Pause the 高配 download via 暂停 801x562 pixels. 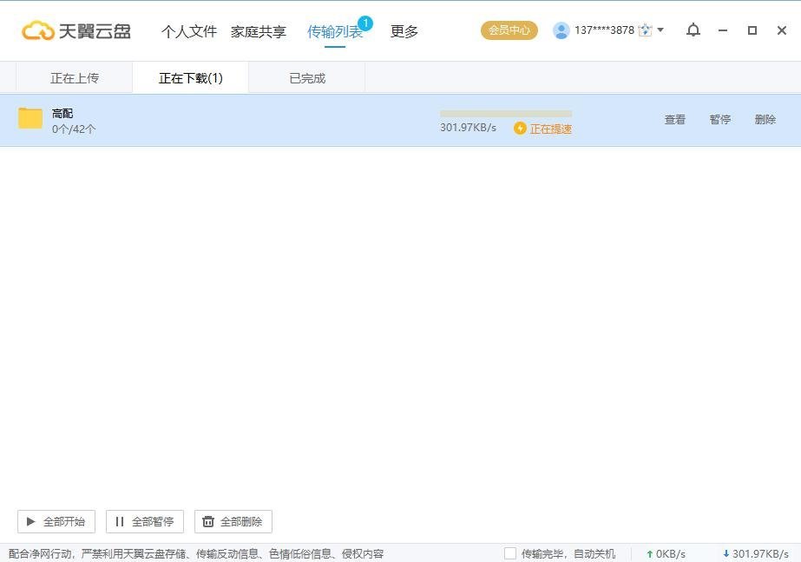pyautogui.click(x=720, y=120)
